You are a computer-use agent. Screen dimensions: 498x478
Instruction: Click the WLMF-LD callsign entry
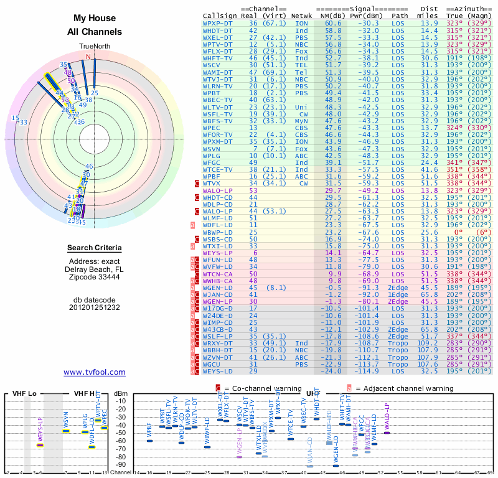click(217, 218)
